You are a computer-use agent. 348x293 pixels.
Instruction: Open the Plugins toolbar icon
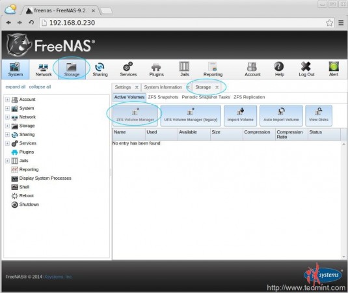pyautogui.click(x=157, y=69)
